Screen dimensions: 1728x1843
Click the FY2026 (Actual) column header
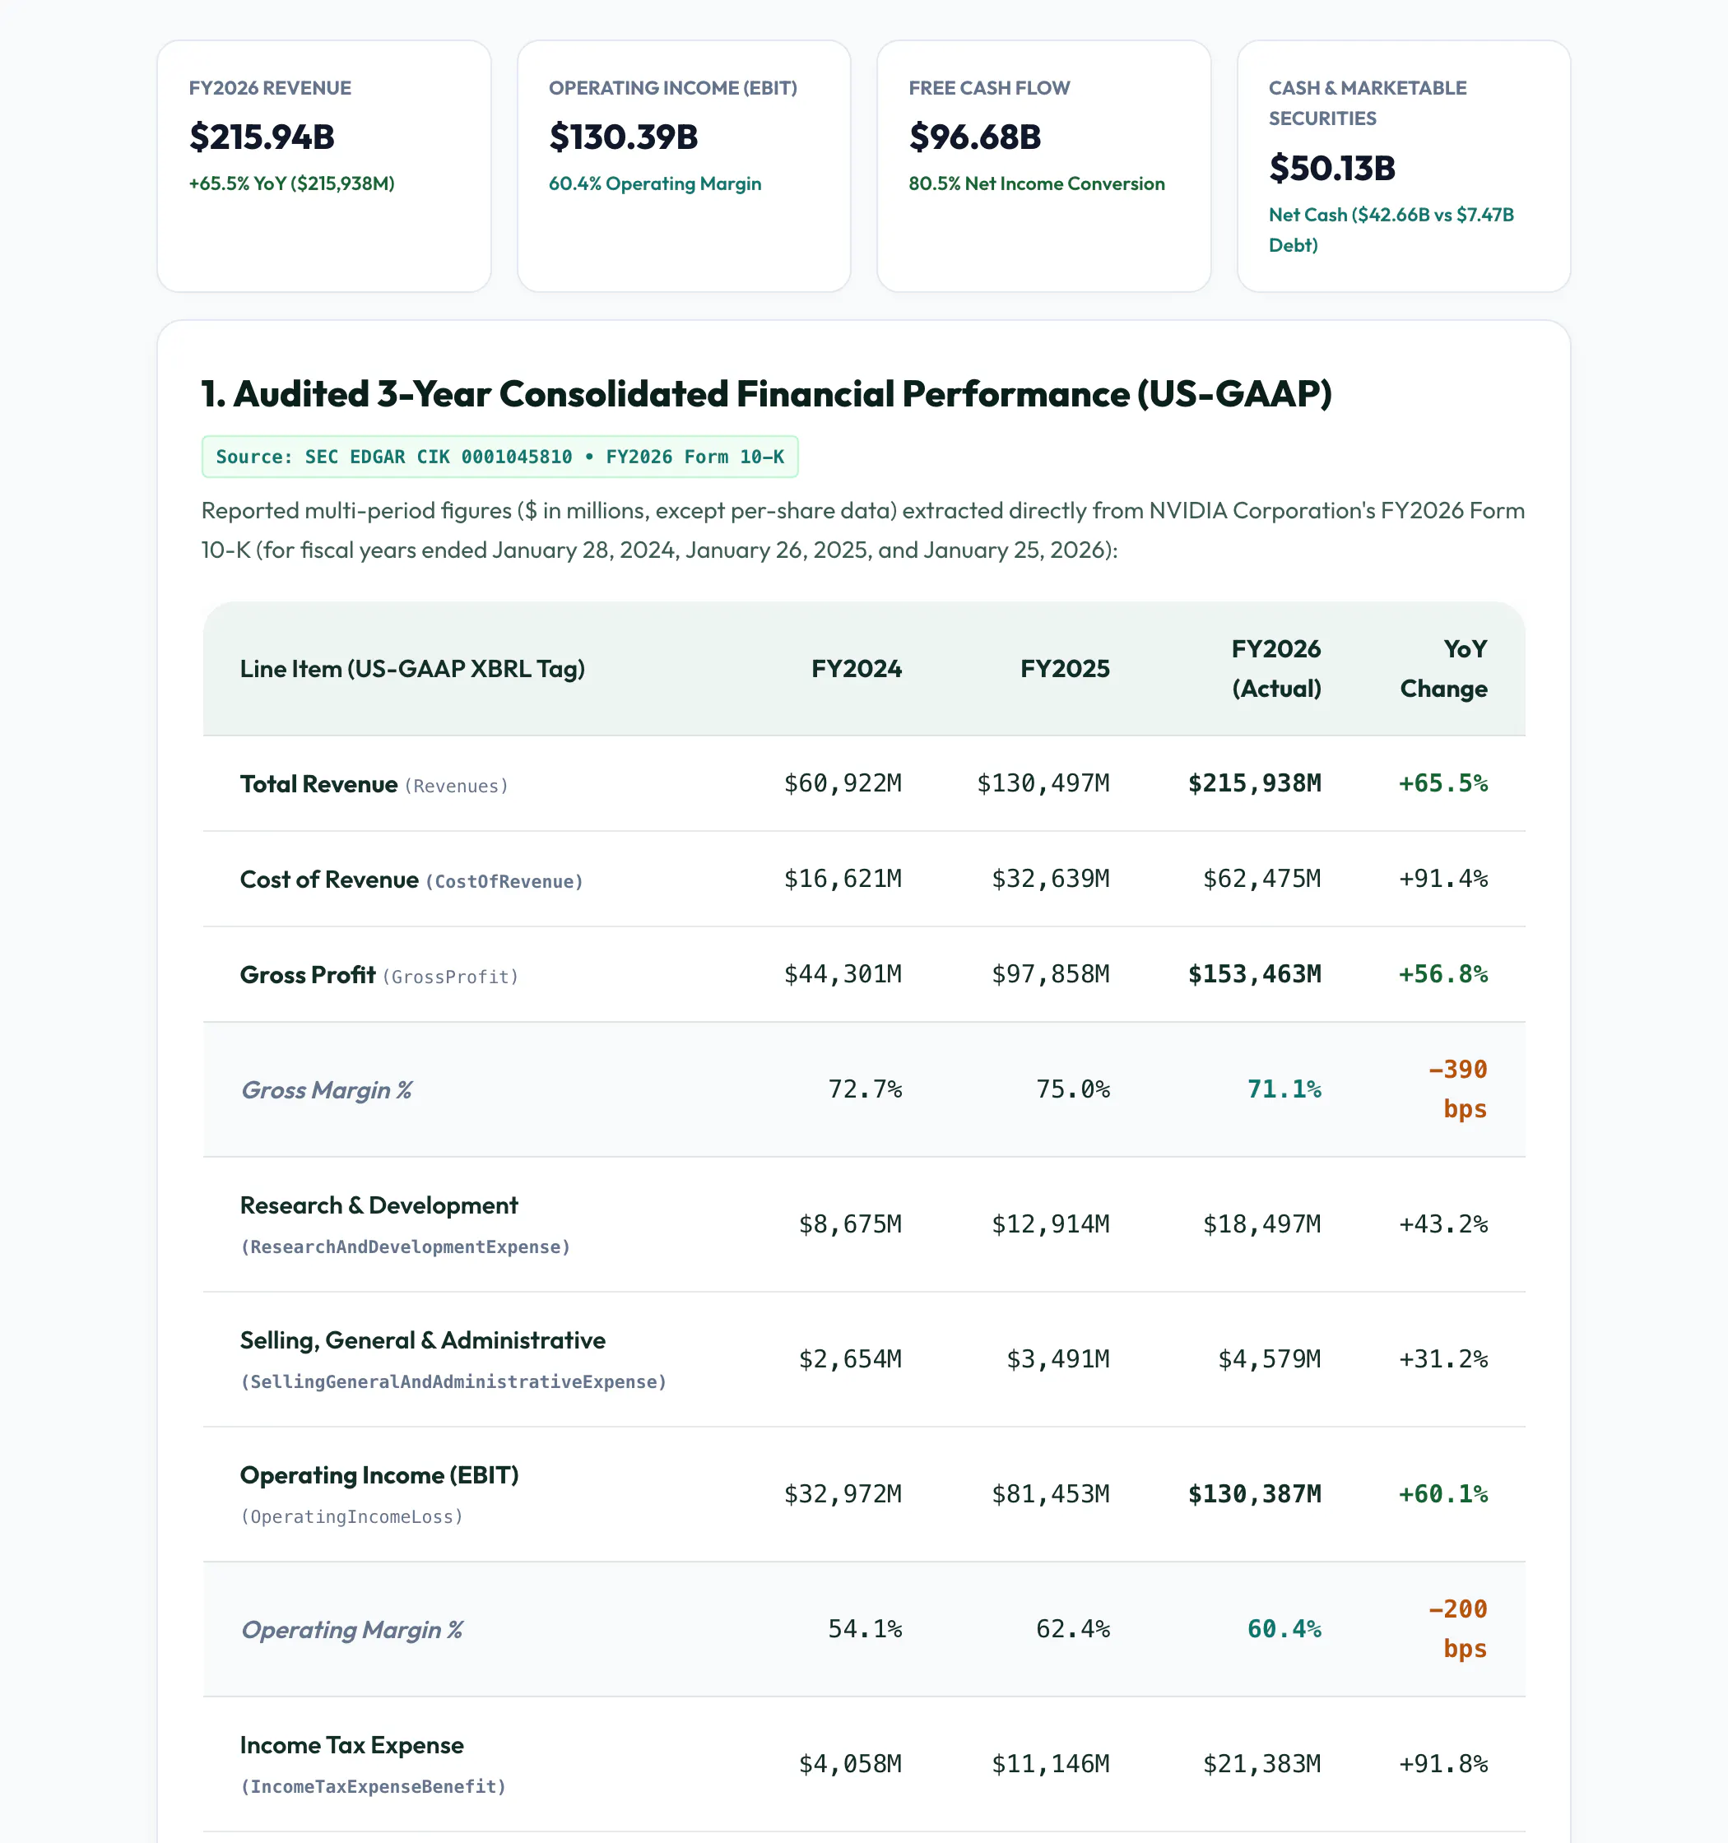click(1275, 668)
